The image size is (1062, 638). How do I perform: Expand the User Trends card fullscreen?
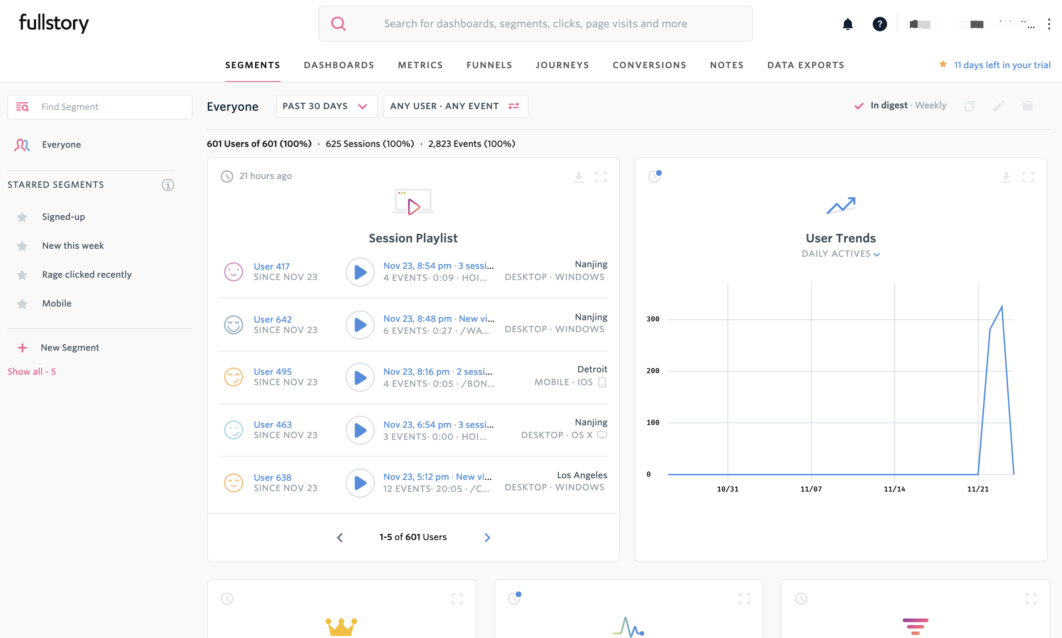[x=1028, y=177]
